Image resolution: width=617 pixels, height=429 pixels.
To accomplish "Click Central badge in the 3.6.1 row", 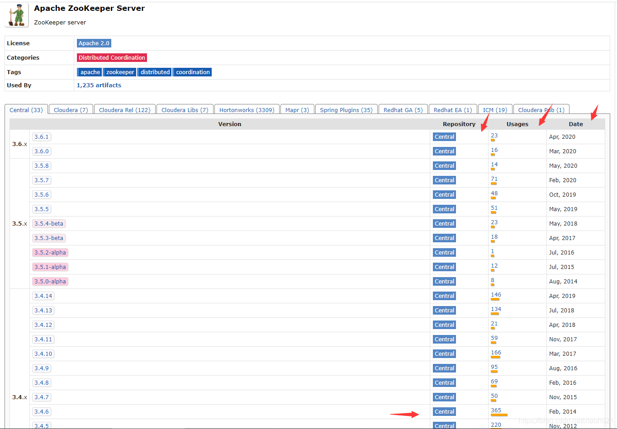I will tap(444, 137).
